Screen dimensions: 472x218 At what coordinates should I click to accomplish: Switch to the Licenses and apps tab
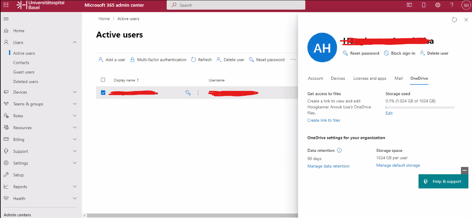[x=370, y=78]
